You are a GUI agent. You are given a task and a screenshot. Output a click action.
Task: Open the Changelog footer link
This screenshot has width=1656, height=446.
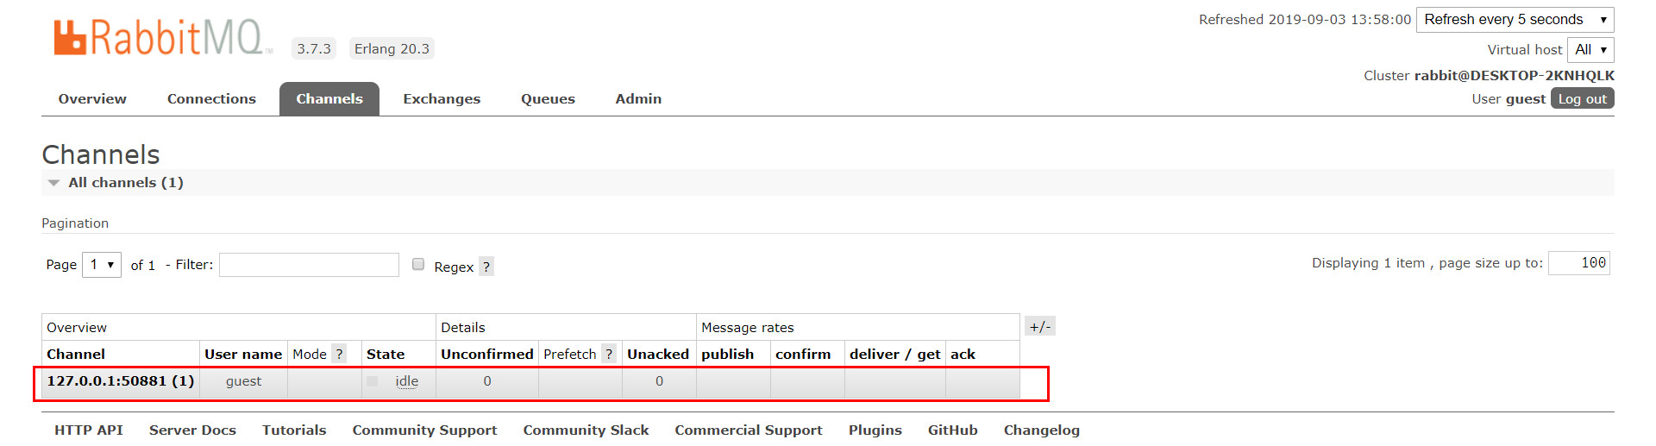click(x=1041, y=430)
